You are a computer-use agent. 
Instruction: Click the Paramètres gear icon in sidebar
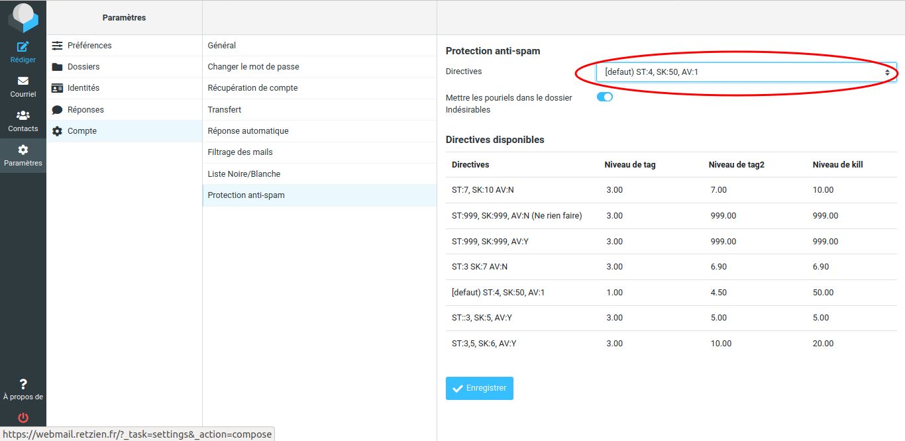coord(23,150)
